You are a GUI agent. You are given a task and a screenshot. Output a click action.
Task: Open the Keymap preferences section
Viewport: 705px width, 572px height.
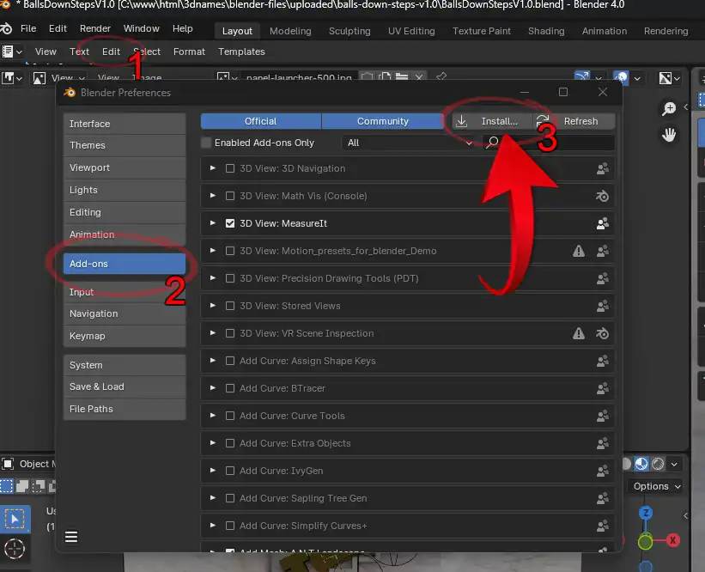click(x=125, y=336)
